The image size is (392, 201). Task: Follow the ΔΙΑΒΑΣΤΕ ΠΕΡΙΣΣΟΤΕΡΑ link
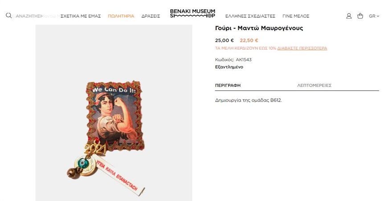[x=302, y=48]
